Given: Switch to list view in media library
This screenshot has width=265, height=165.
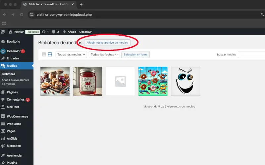Looking at the screenshot, I should pyautogui.click(x=44, y=54).
